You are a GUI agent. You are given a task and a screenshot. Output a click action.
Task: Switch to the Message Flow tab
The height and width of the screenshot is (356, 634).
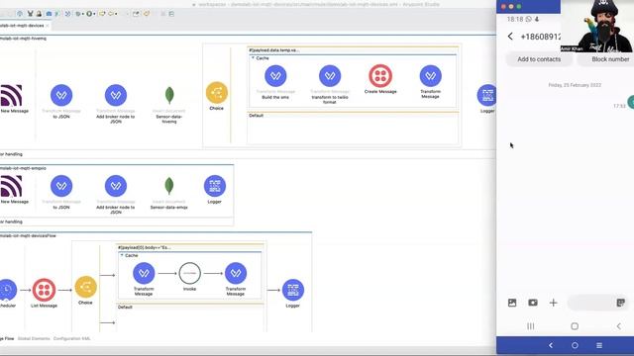7,338
